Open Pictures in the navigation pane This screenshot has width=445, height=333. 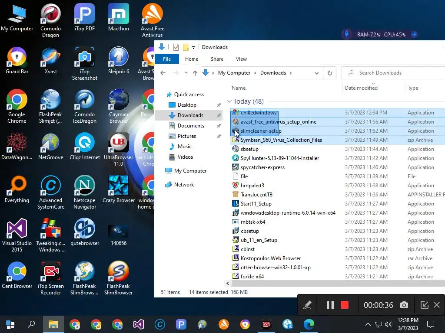(x=186, y=136)
